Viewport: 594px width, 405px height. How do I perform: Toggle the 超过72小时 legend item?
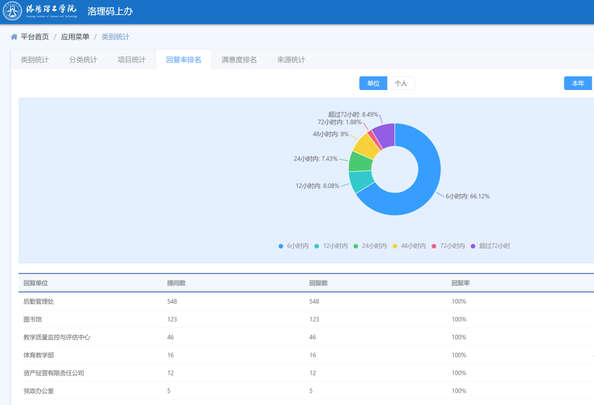(x=491, y=246)
